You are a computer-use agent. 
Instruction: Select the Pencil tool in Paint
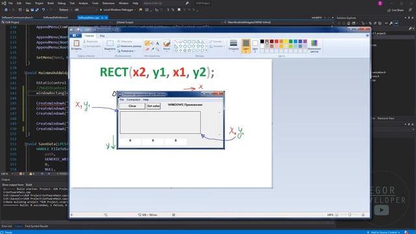point(147,44)
